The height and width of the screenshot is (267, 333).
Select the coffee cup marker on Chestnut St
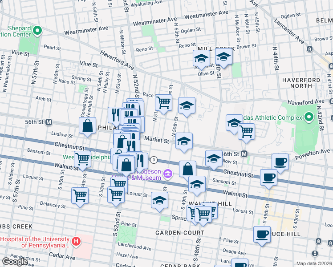[x=268, y=178]
